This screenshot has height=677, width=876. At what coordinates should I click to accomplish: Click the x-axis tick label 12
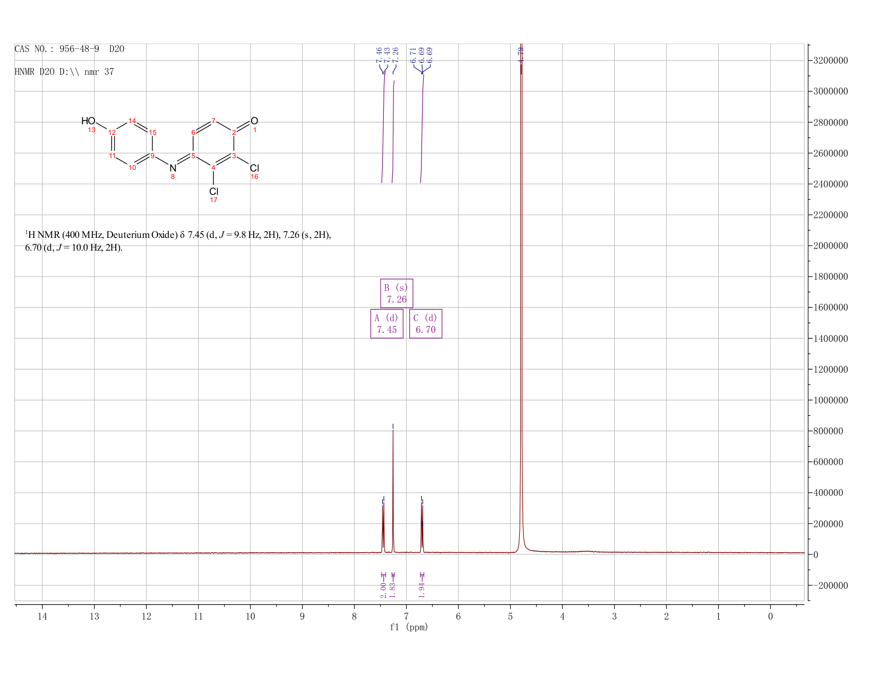pyautogui.click(x=146, y=616)
